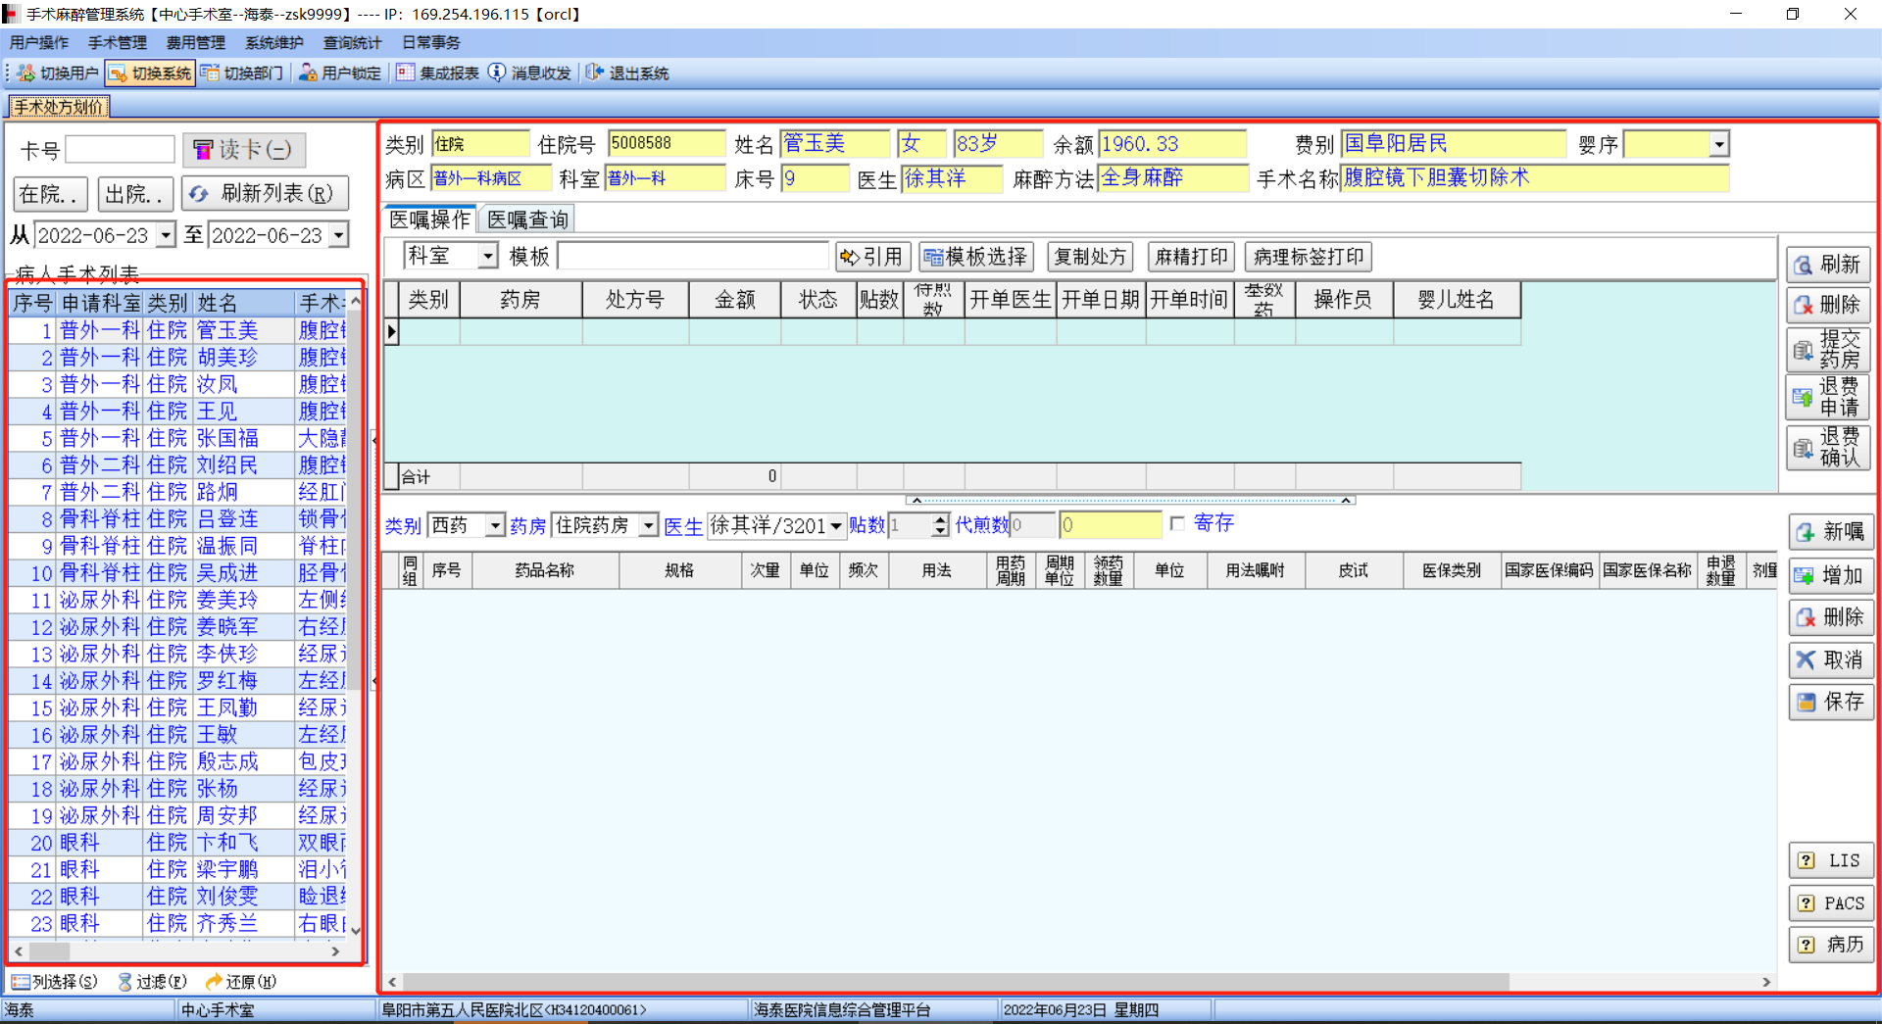
Task: Click the 读卡 card reader button
Action: tap(244, 150)
